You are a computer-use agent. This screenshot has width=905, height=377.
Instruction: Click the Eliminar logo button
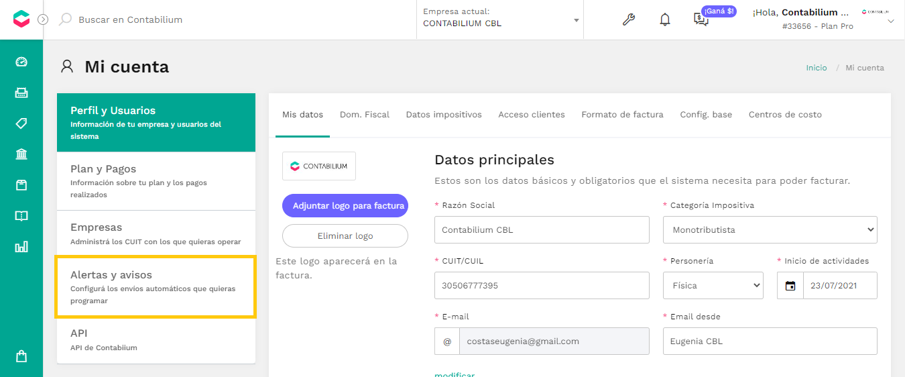click(x=345, y=236)
